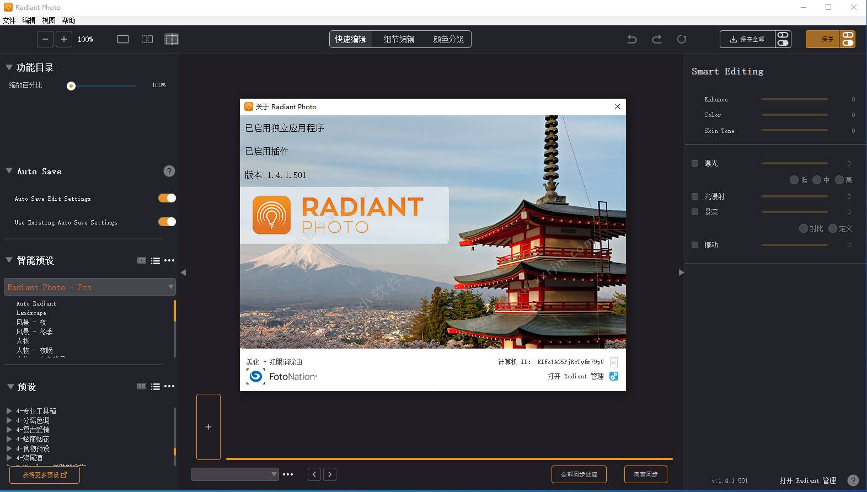Open Auto Save help question icon
Screen dimensions: 867x492
169,171
